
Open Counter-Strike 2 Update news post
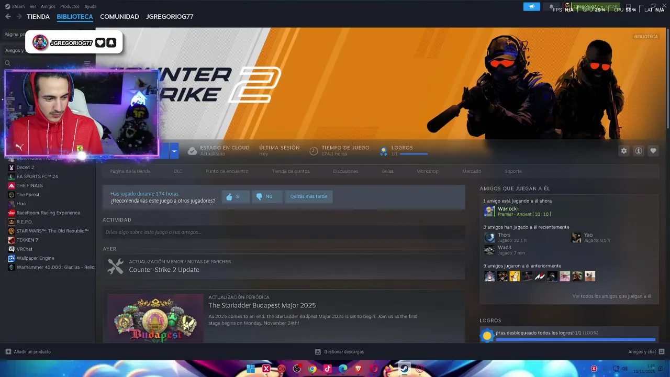click(x=164, y=270)
